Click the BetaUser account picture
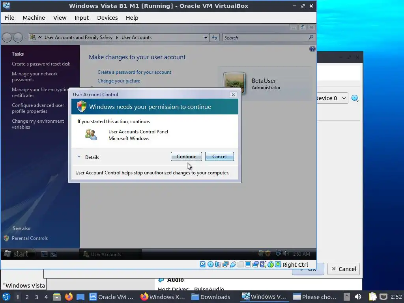The height and width of the screenshot is (303, 404). click(x=234, y=83)
